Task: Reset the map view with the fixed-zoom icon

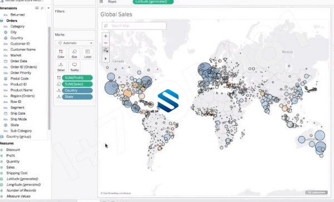Action: pos(106,50)
